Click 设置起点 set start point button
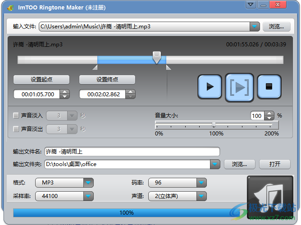The height and width of the screenshot is (225, 301). pyautogui.click(x=41, y=80)
